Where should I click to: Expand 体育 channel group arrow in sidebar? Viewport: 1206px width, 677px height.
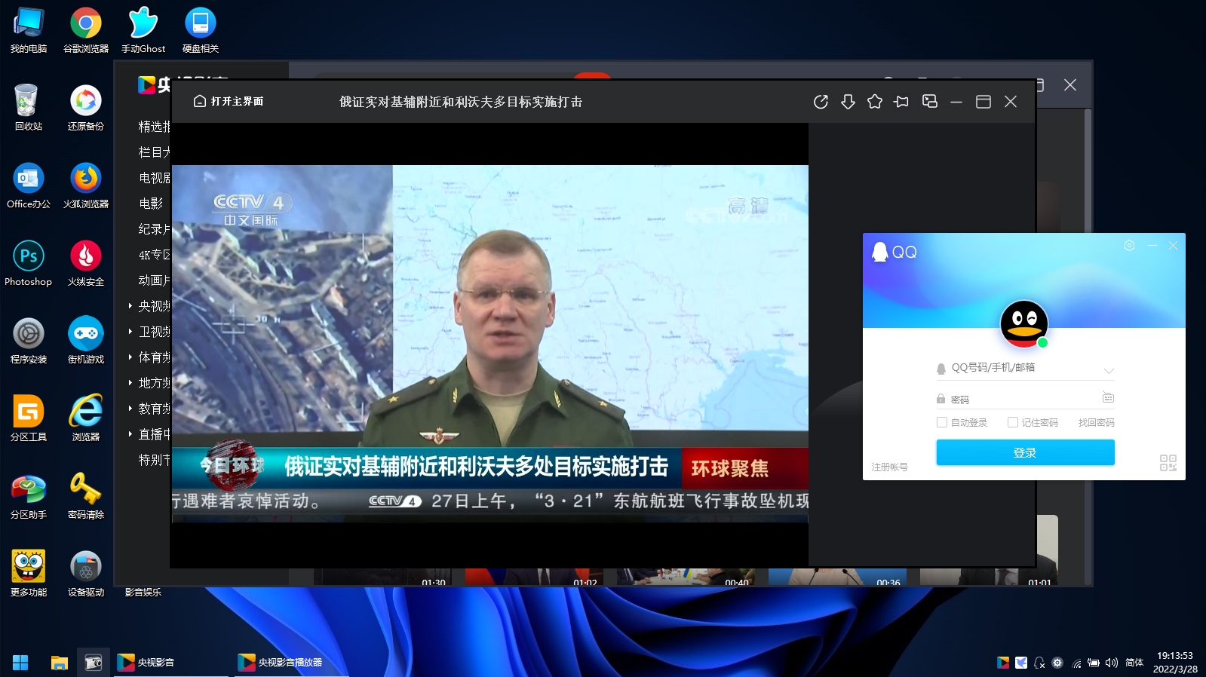(x=130, y=357)
